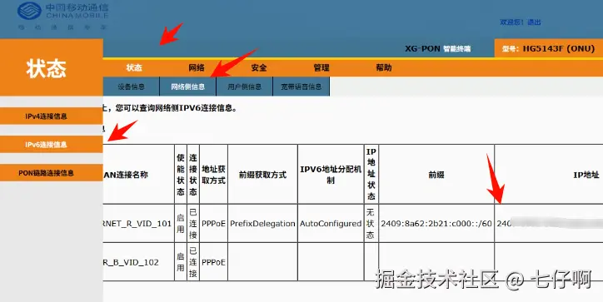Image resolution: width=603 pixels, height=302 pixels.
Task: Click 已连接 in the VID_101 row
Action: click(x=193, y=224)
